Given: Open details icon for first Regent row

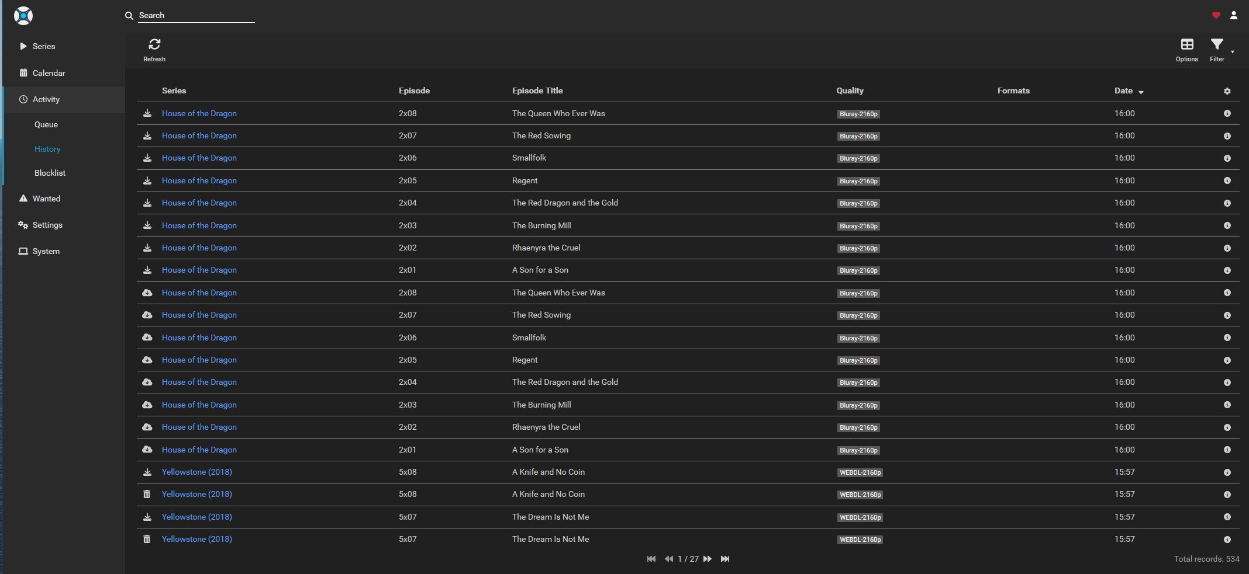Looking at the screenshot, I should pos(1227,180).
